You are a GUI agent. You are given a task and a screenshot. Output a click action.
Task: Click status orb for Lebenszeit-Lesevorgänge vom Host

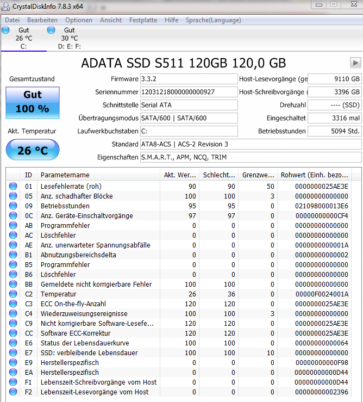pos(13,392)
